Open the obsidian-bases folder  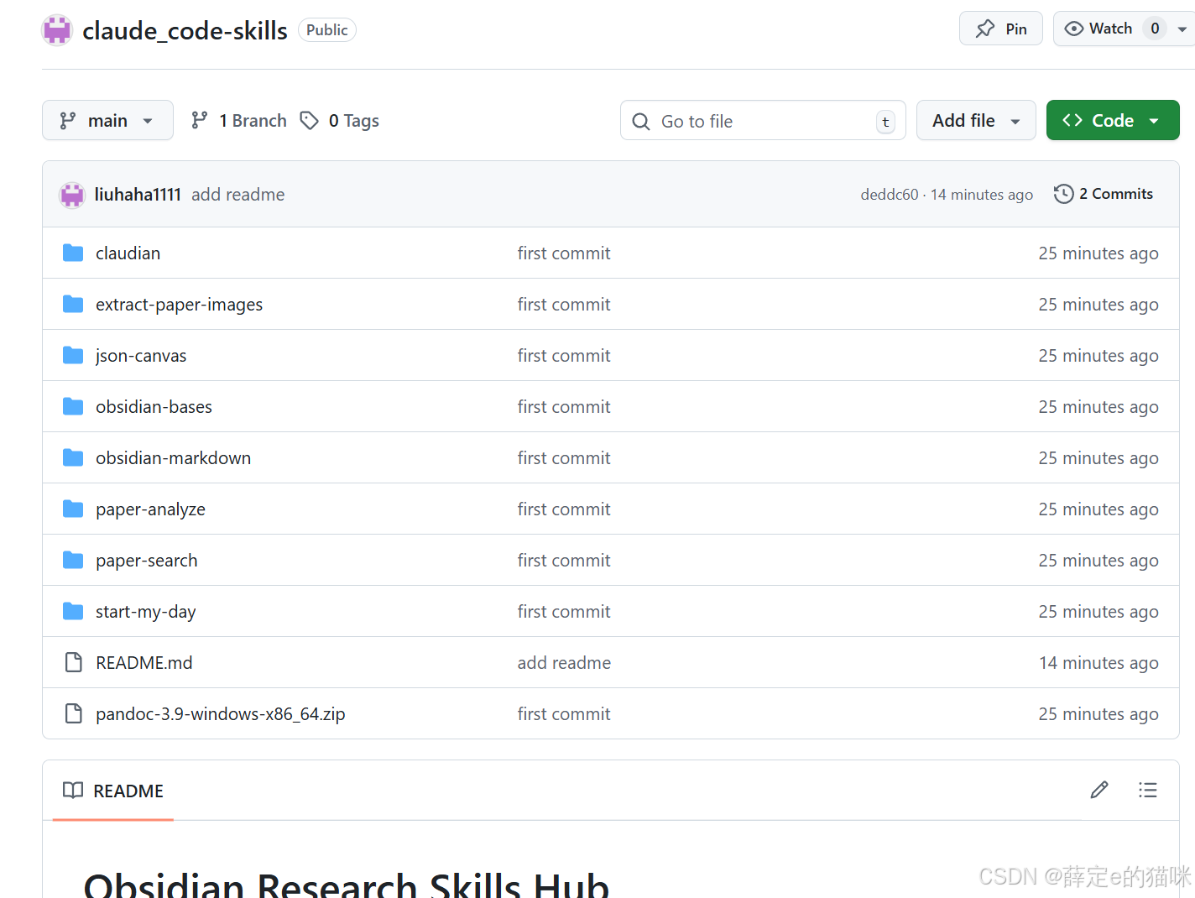(154, 407)
